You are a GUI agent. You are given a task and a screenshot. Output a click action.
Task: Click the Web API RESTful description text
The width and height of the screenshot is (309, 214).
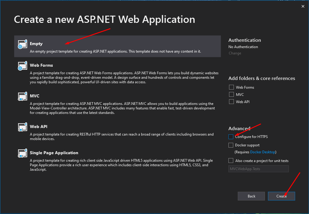point(122,136)
